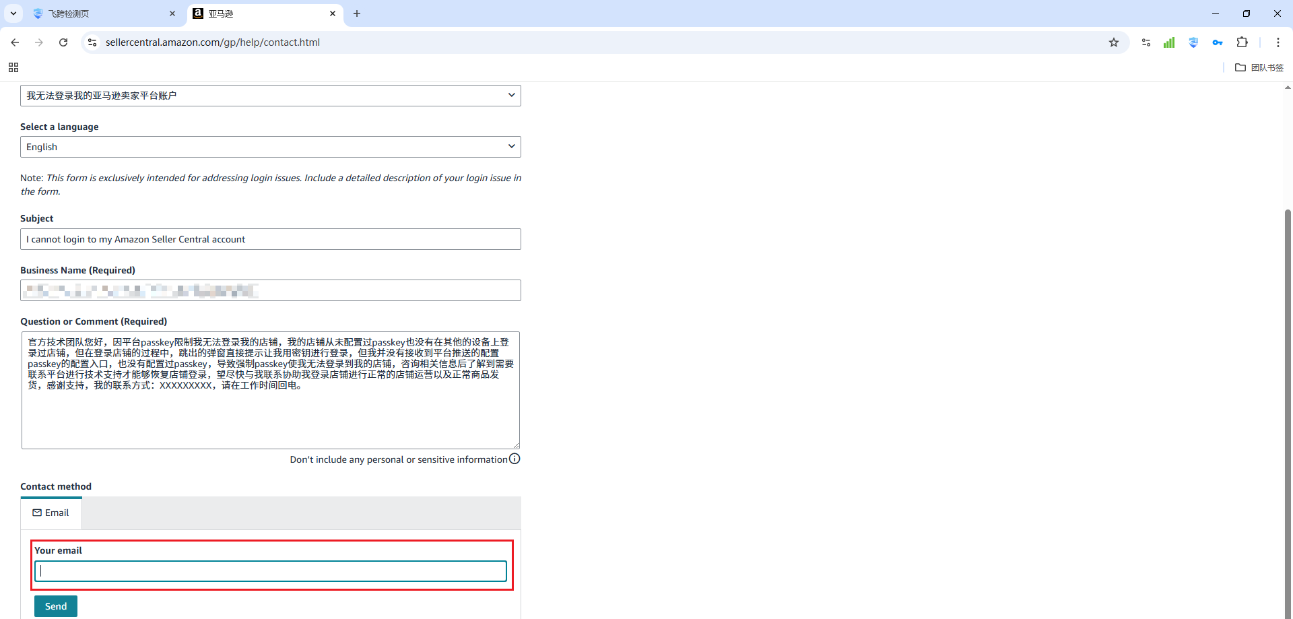
Task: Restore down the browser window
Action: coord(1247,13)
